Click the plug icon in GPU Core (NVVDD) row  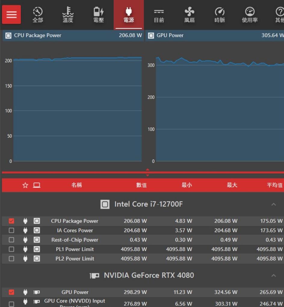(x=25, y=302)
